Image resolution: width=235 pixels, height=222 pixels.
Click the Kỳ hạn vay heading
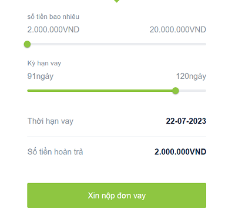44,63
